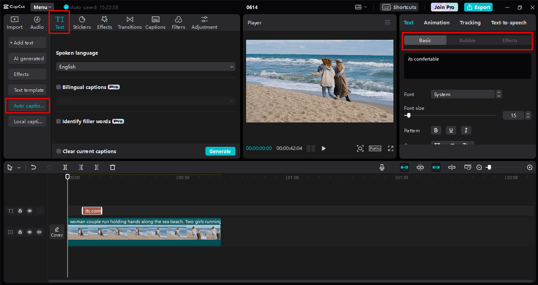Click the trash delete icon

click(x=113, y=167)
